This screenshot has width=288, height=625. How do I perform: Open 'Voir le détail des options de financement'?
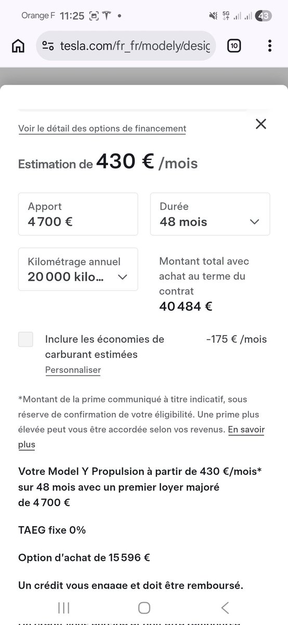click(x=102, y=128)
